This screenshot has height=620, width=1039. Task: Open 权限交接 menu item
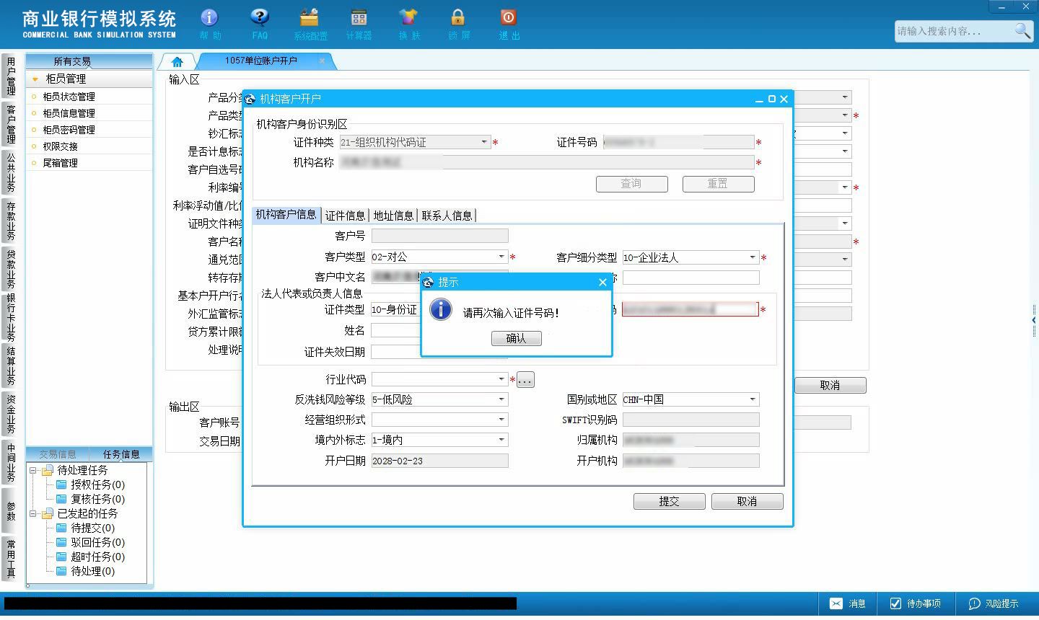tap(60, 146)
